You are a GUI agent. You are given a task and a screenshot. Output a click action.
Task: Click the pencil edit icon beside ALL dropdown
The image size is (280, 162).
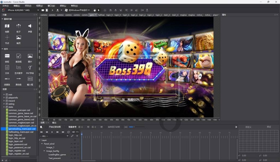tap(72, 136)
